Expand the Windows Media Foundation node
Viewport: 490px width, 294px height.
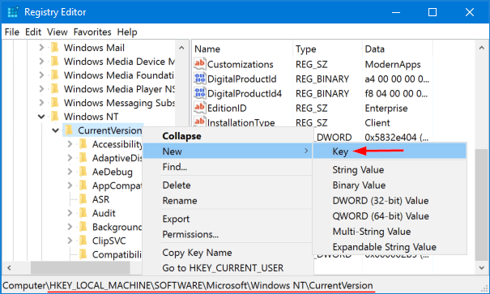pos(41,75)
